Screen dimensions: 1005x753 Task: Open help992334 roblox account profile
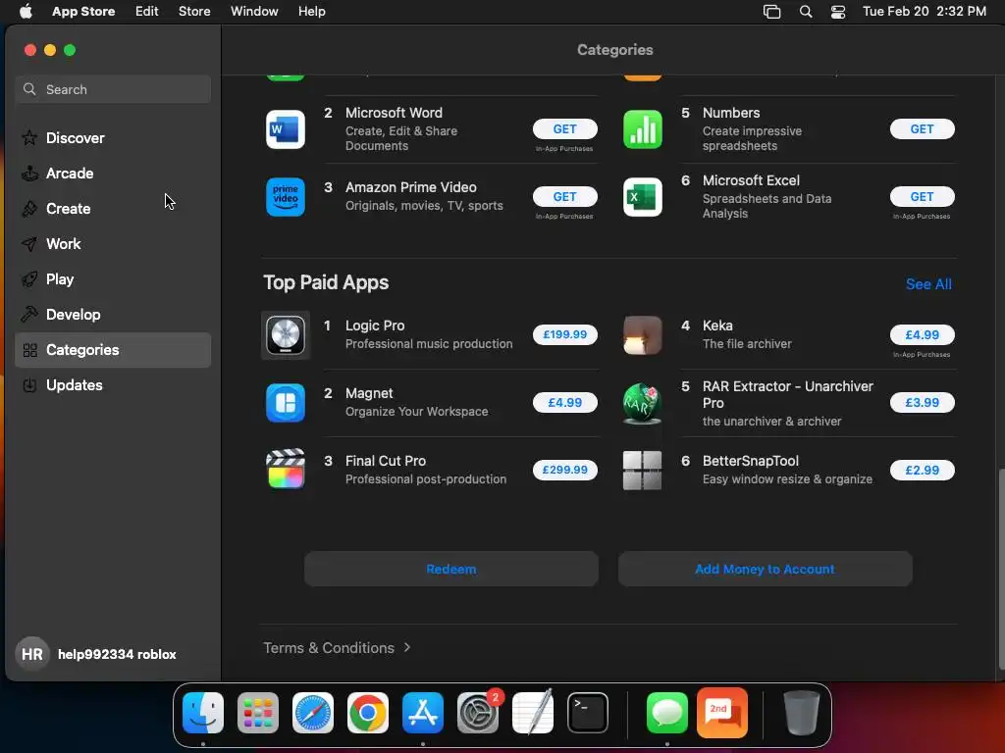click(96, 654)
